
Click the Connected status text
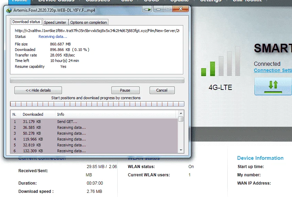[267, 64]
